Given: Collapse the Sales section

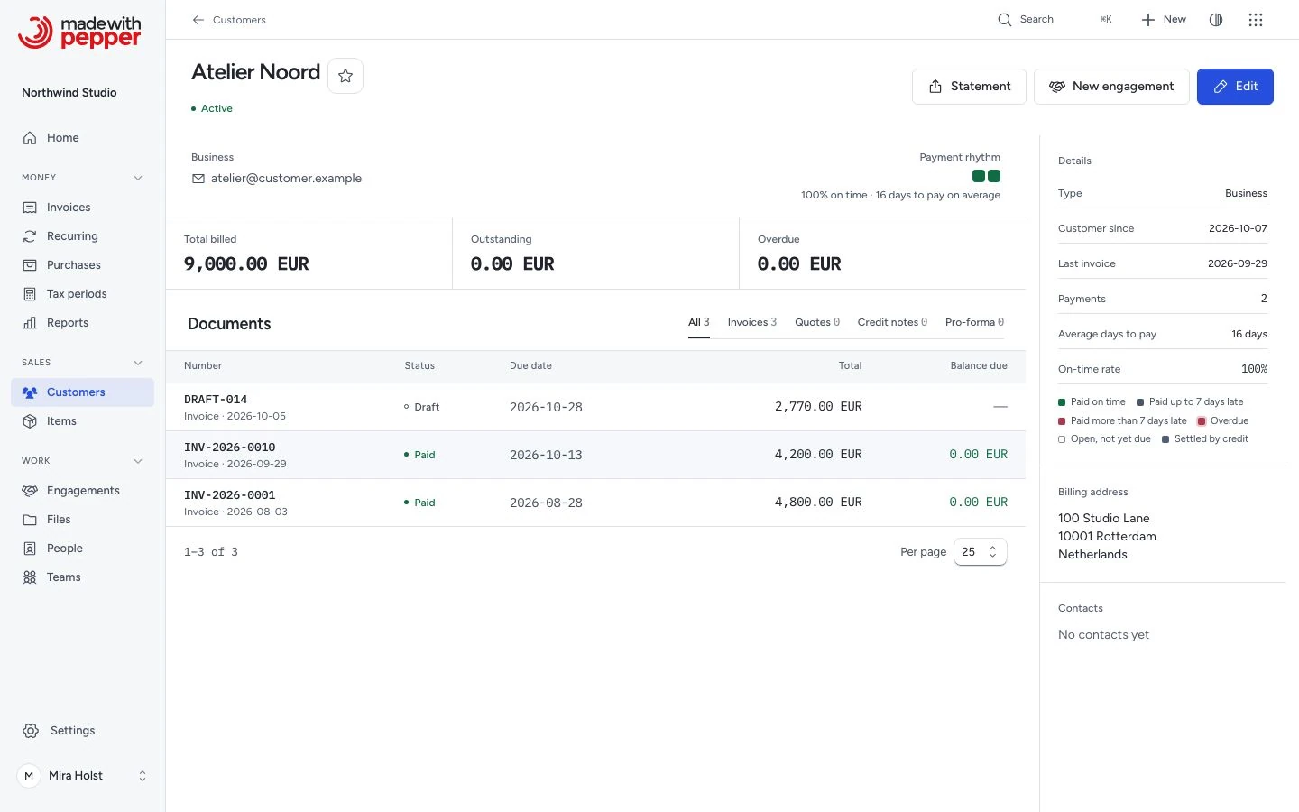Looking at the screenshot, I should pos(138,363).
